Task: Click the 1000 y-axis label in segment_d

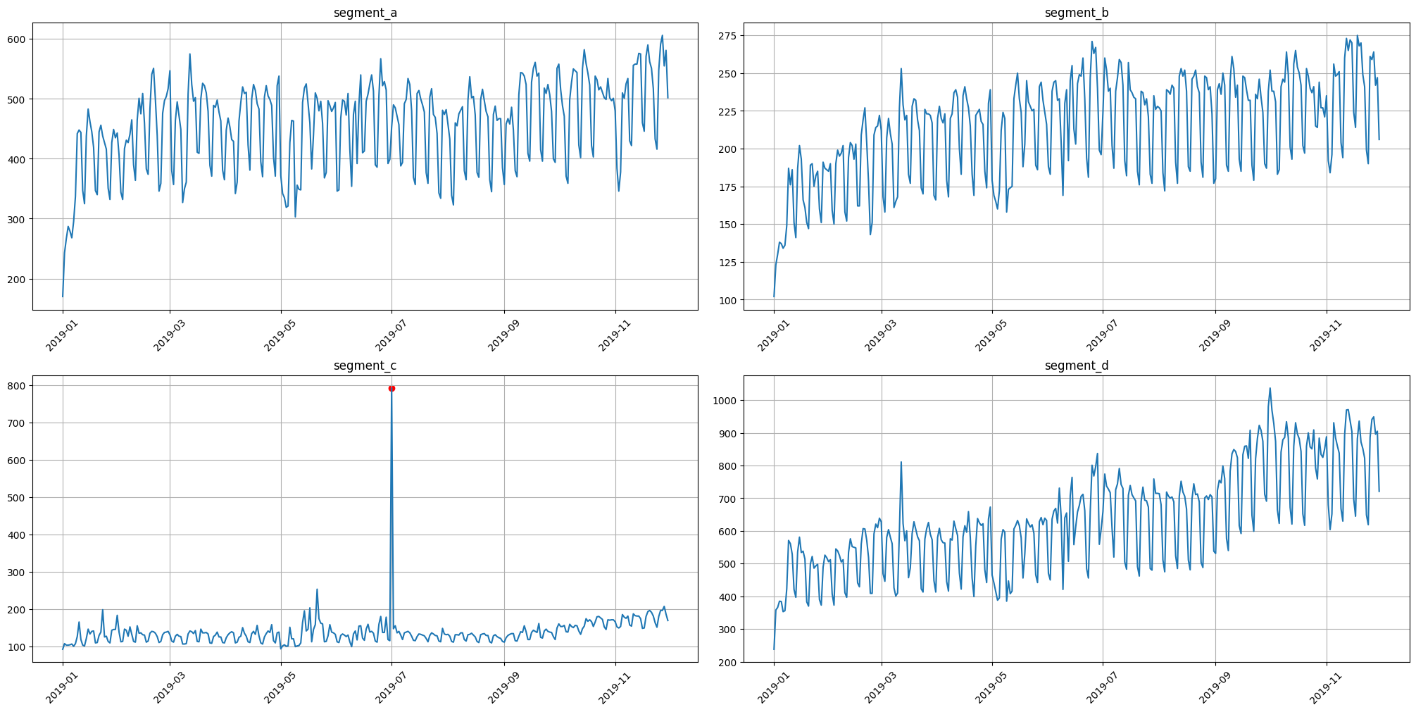Action: pyautogui.click(x=725, y=401)
